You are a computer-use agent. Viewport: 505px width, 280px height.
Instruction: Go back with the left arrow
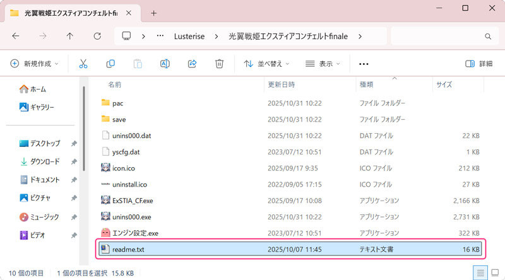(16, 36)
